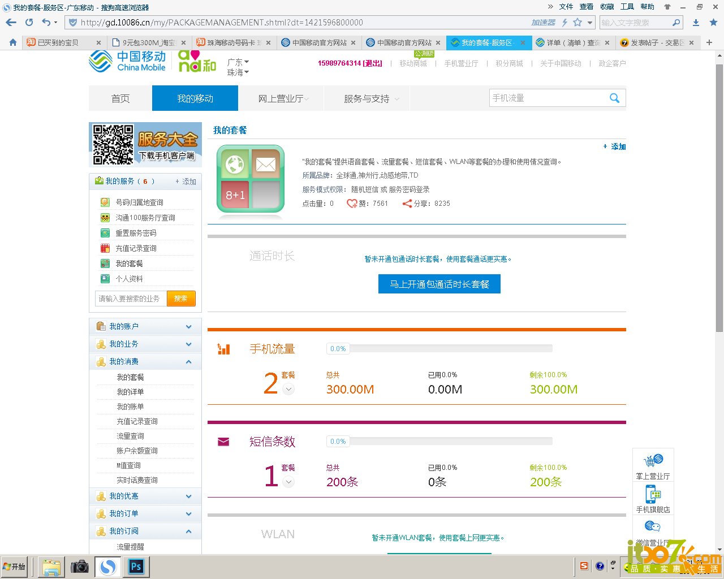Open the browser 收藏 menu

click(x=607, y=7)
